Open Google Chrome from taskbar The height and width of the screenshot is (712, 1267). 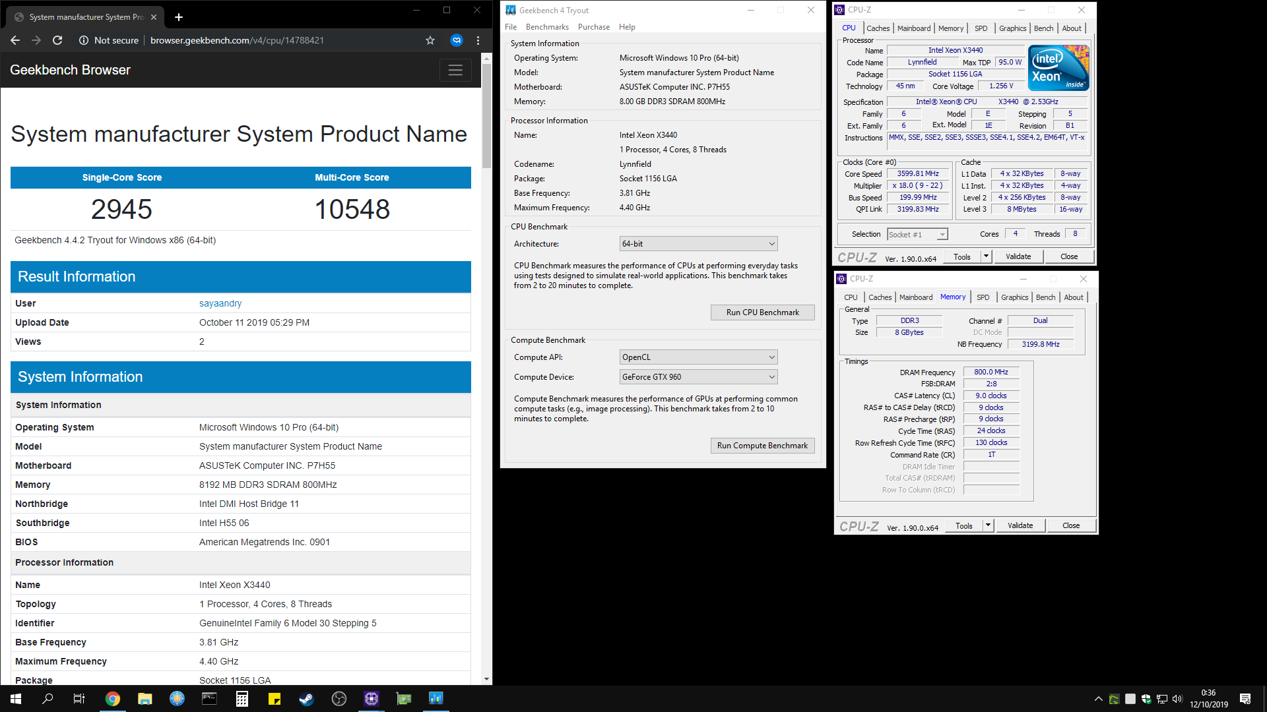tap(113, 699)
